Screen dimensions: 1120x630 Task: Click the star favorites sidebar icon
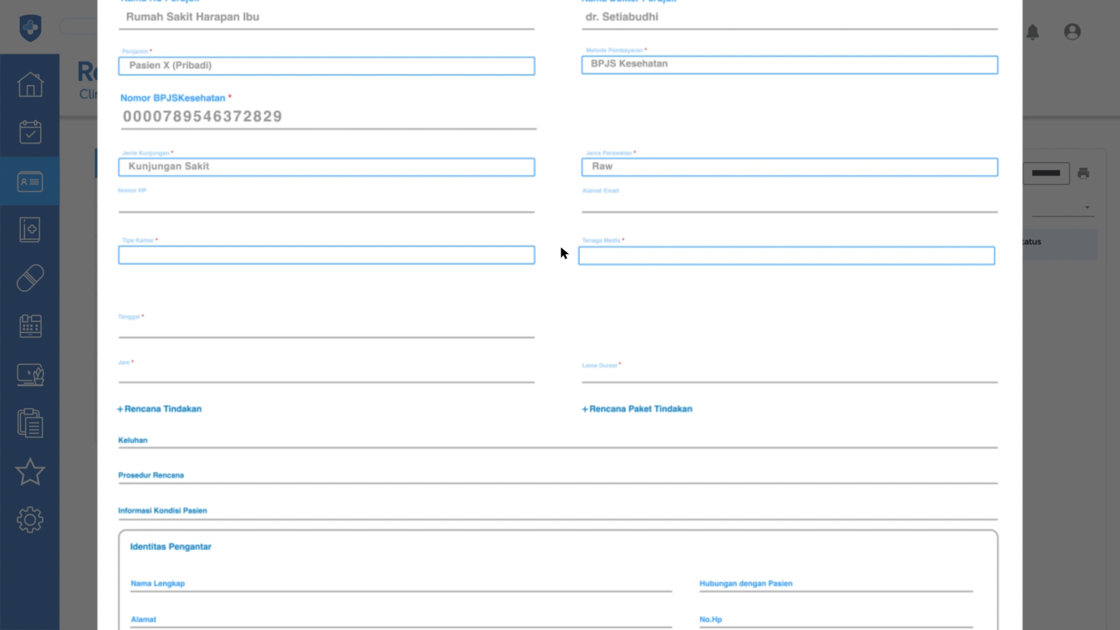point(30,472)
